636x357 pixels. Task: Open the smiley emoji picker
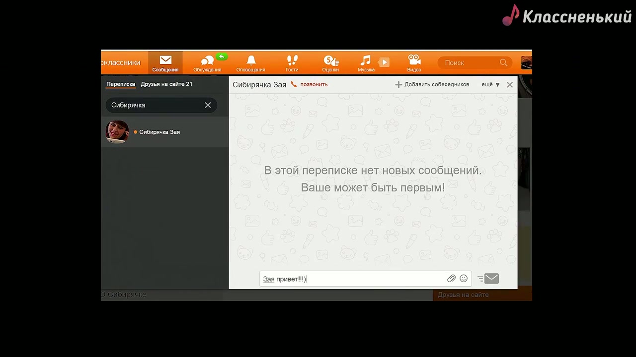464,279
